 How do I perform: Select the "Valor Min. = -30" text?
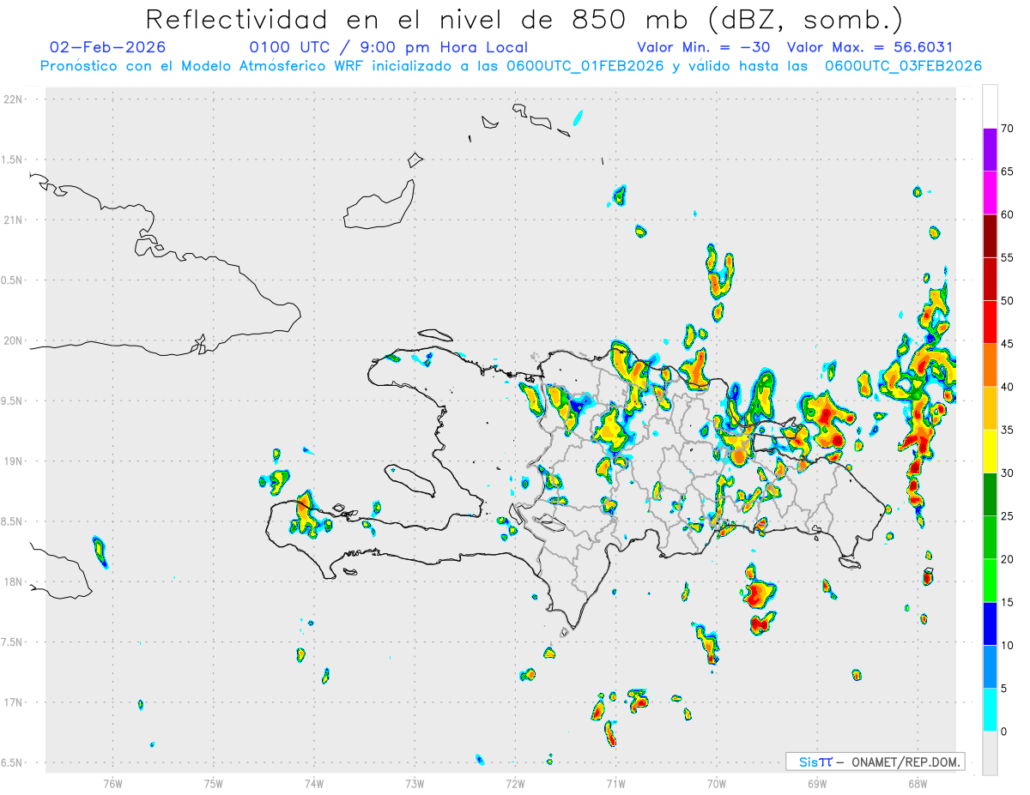tap(704, 47)
